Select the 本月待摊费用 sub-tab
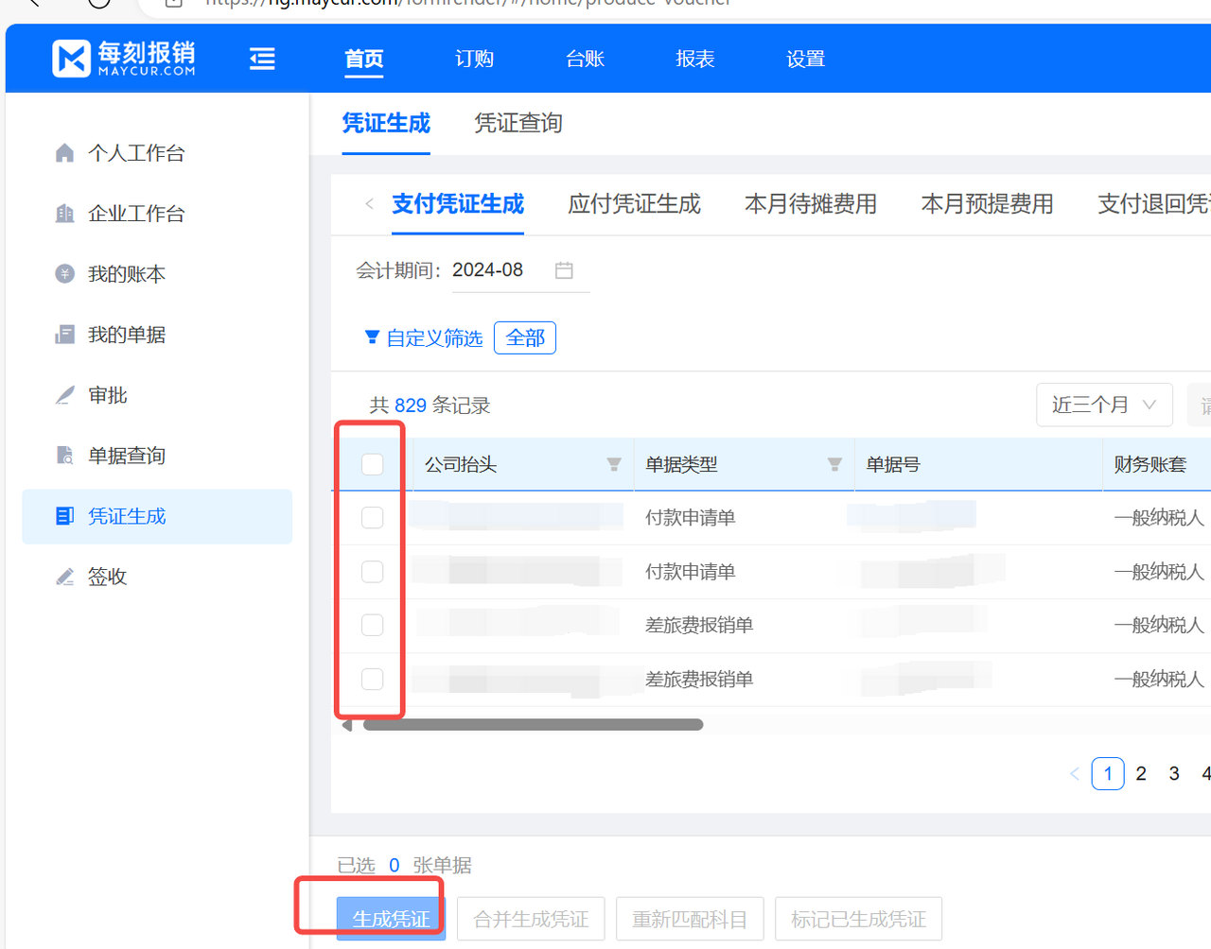Image resolution: width=1211 pixels, height=949 pixels. point(811,204)
